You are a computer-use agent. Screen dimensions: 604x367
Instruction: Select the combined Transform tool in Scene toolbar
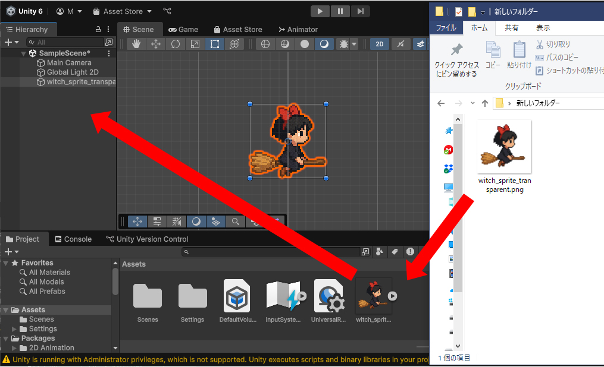coord(234,44)
